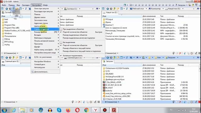The image size is (201, 113).
Task: Open the Вид menu
Action: pyautogui.click(x=18, y=5)
